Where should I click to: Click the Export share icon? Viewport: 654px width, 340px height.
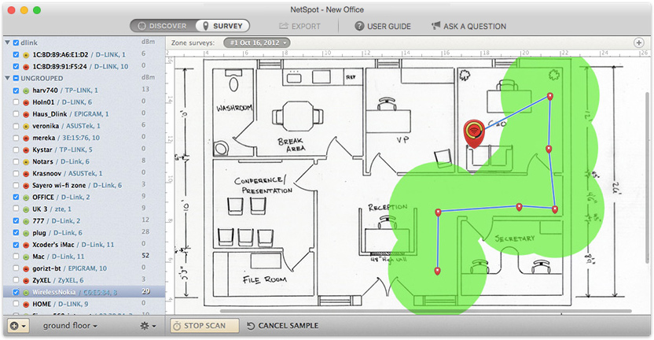coord(284,26)
